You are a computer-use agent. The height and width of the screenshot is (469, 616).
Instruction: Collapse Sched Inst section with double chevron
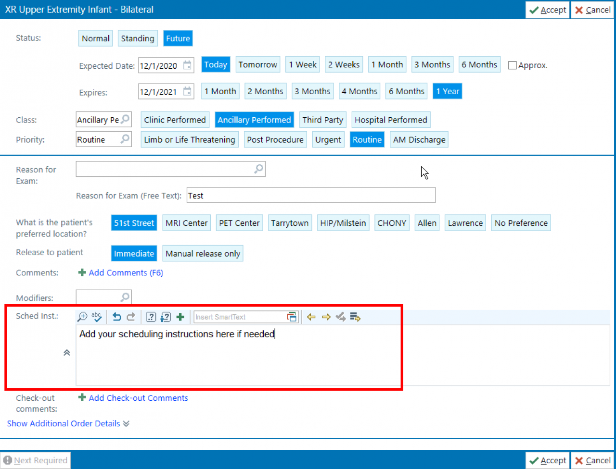click(67, 353)
